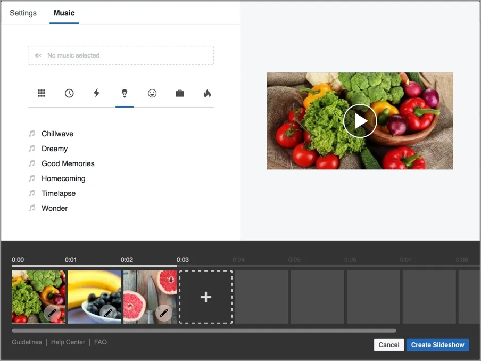Select the lightbulb music category

[x=125, y=93]
